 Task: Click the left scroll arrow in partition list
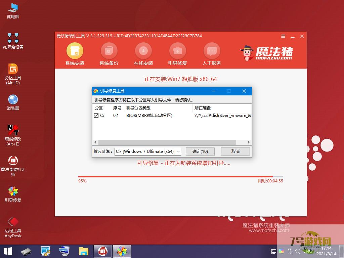click(95, 142)
